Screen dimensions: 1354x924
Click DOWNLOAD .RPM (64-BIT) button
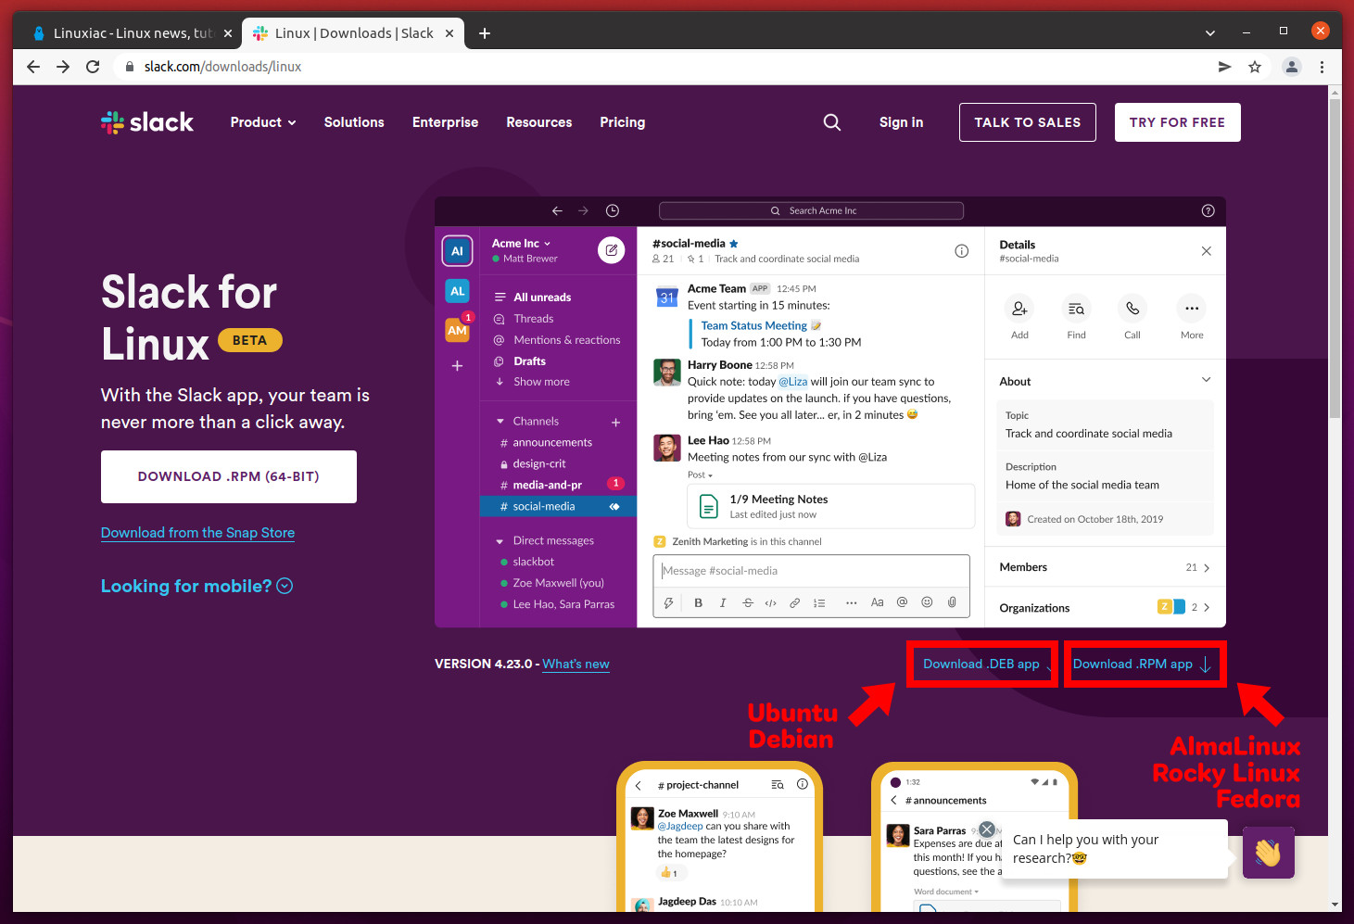[229, 476]
